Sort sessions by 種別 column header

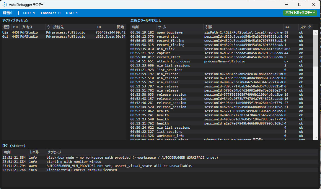coord(6,27)
